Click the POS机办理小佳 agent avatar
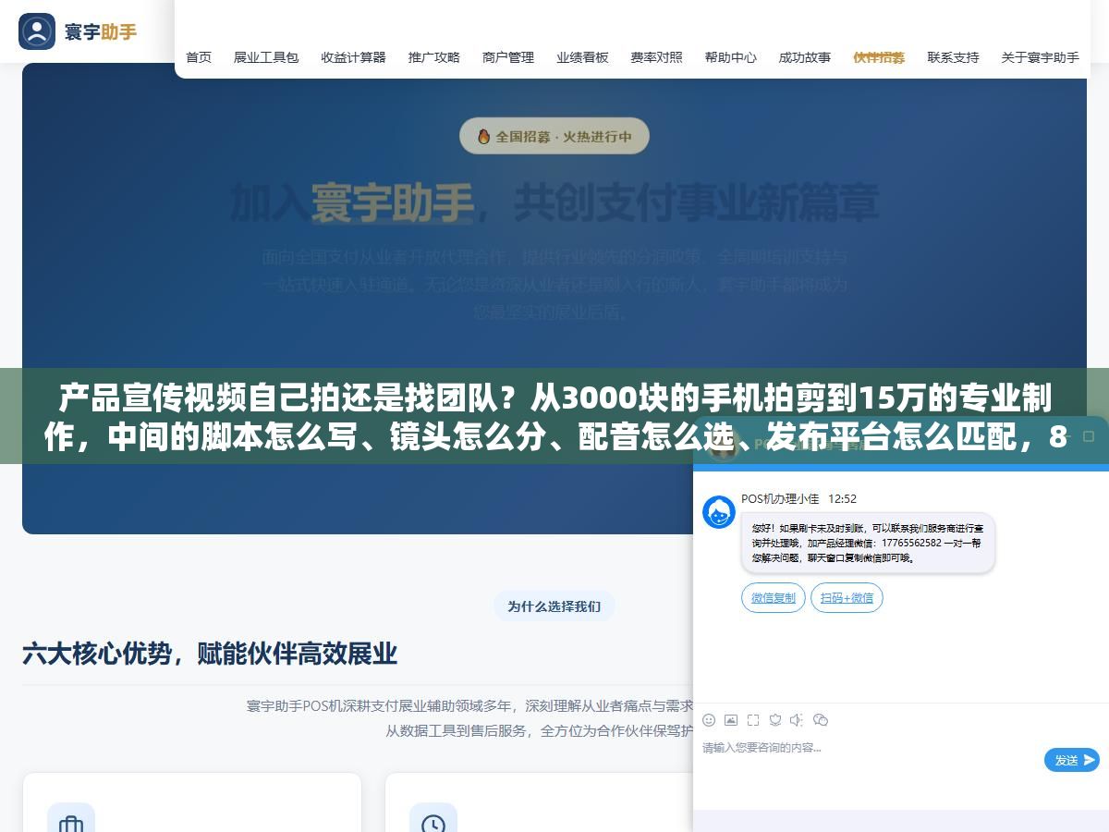This screenshot has width=1109, height=832. (x=719, y=512)
